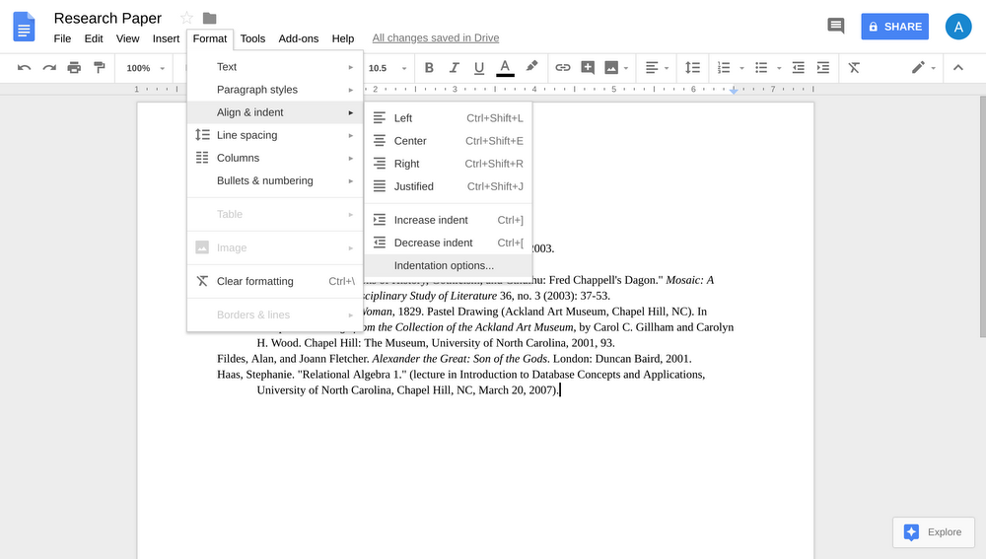Open the comment history icon
The height and width of the screenshot is (559, 986).
coord(836,27)
